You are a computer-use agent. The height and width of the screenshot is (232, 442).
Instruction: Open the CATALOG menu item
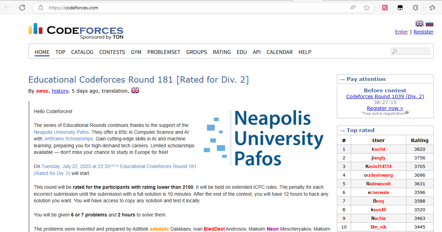82,52
